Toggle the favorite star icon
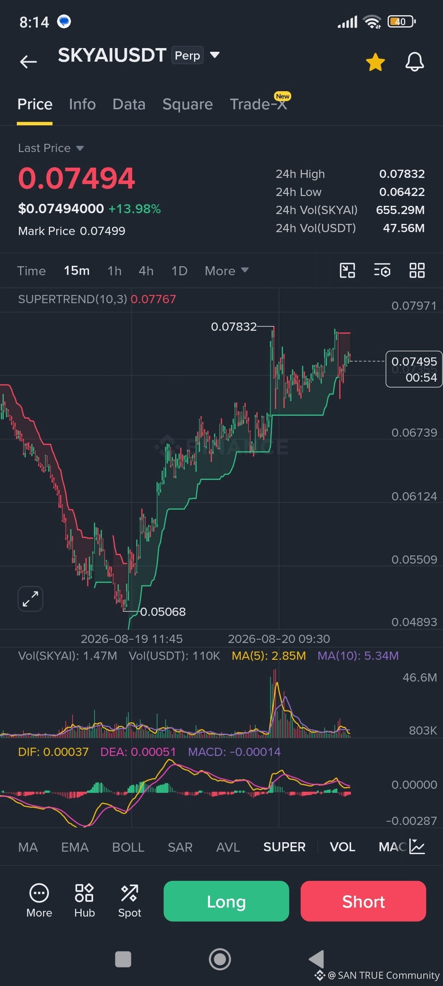 (x=375, y=62)
